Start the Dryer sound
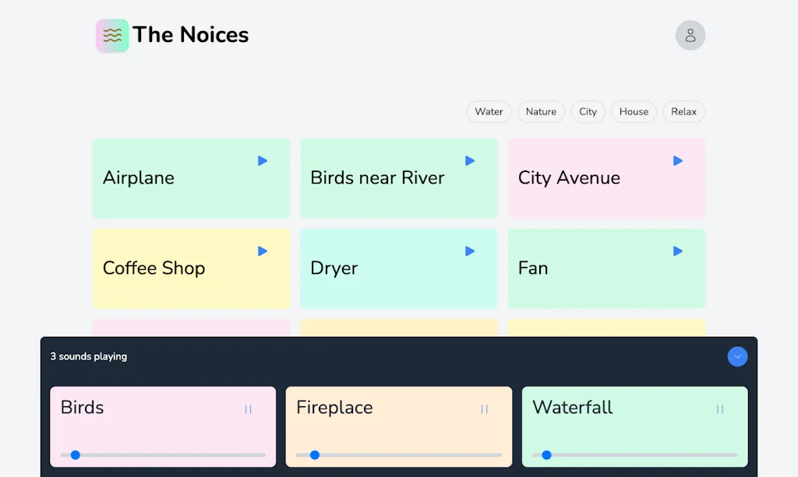The height and width of the screenshot is (477, 798). click(x=469, y=251)
